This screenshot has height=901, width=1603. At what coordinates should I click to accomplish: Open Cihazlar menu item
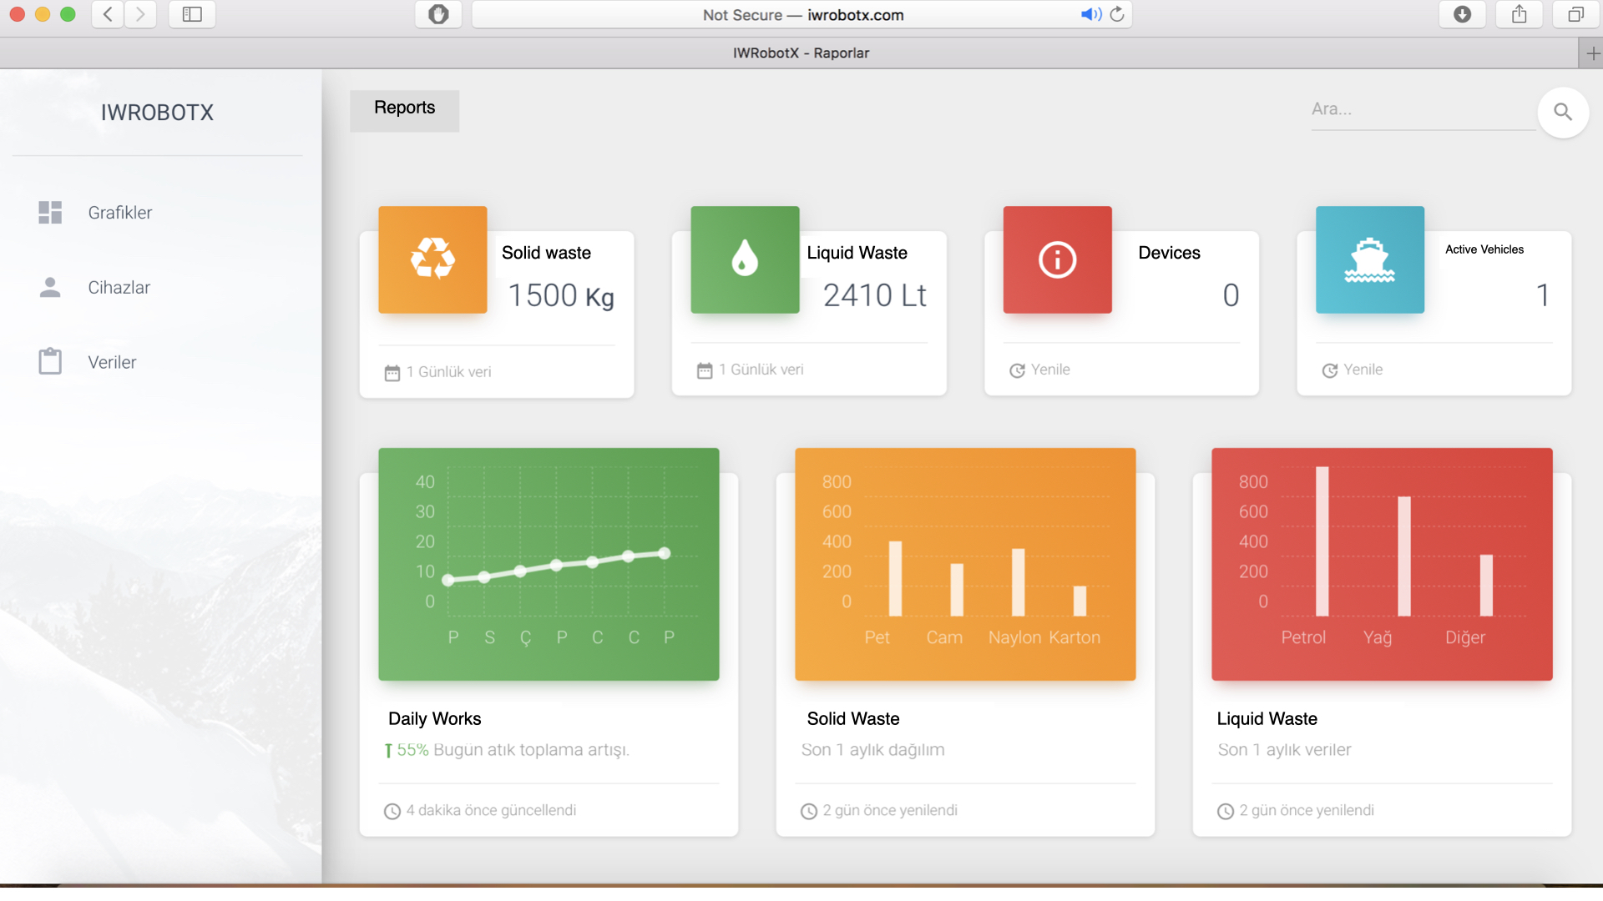[119, 287]
